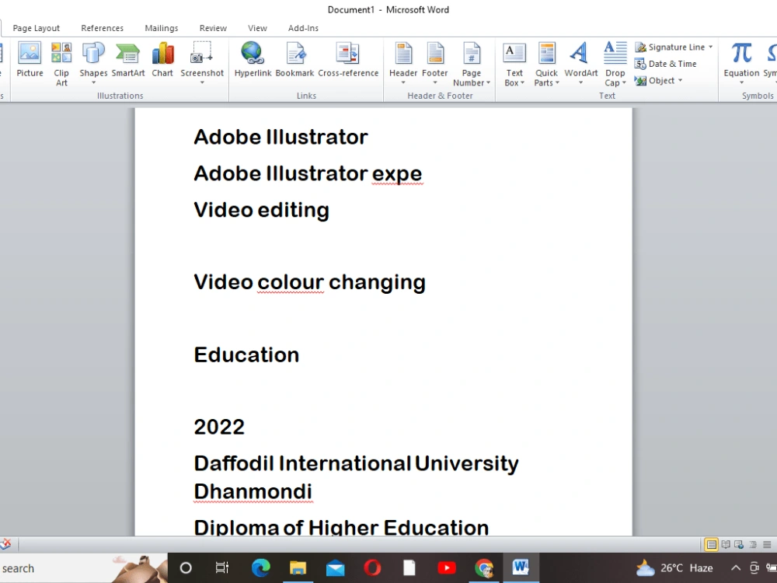
Task: Click "Daffodil International University" text
Action: pyautogui.click(x=356, y=463)
